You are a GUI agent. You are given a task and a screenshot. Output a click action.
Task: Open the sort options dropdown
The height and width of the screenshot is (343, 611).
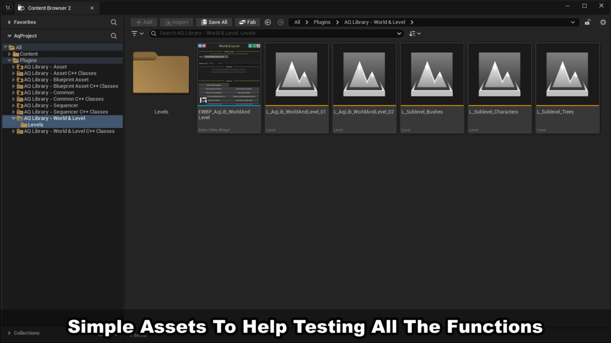click(x=415, y=33)
